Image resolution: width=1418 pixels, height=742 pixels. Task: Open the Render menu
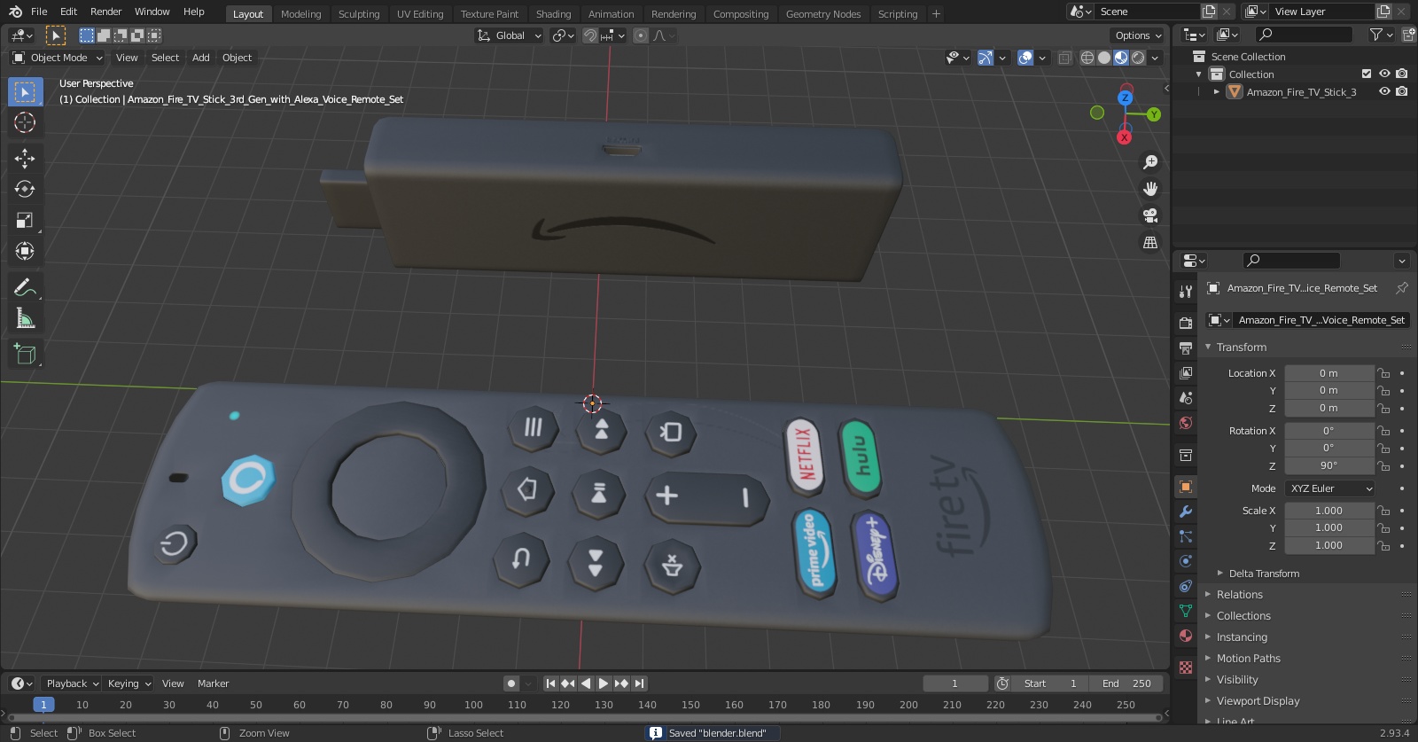point(105,12)
